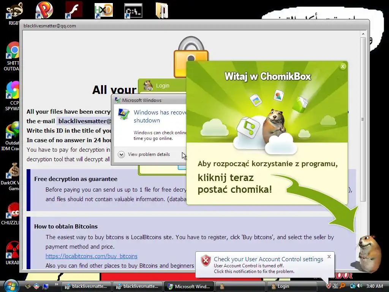Open the RIGBY raccoon desktop shortcut
Screen dimensions: 389x292
click(x=14, y=14)
